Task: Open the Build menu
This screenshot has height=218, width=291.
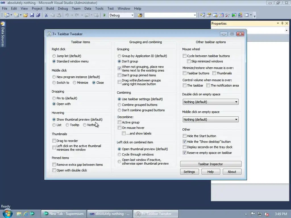Action: [50, 9]
